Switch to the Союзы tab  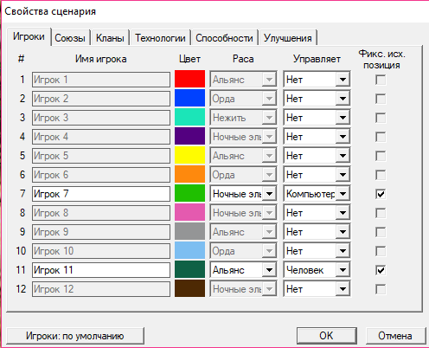(x=70, y=38)
